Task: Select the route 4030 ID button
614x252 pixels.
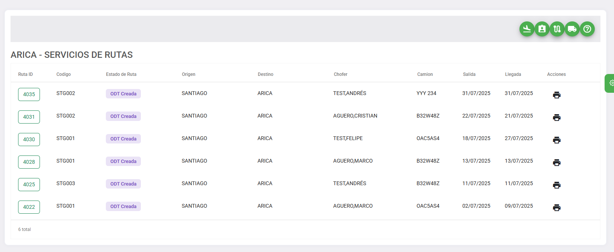Action: tap(29, 139)
